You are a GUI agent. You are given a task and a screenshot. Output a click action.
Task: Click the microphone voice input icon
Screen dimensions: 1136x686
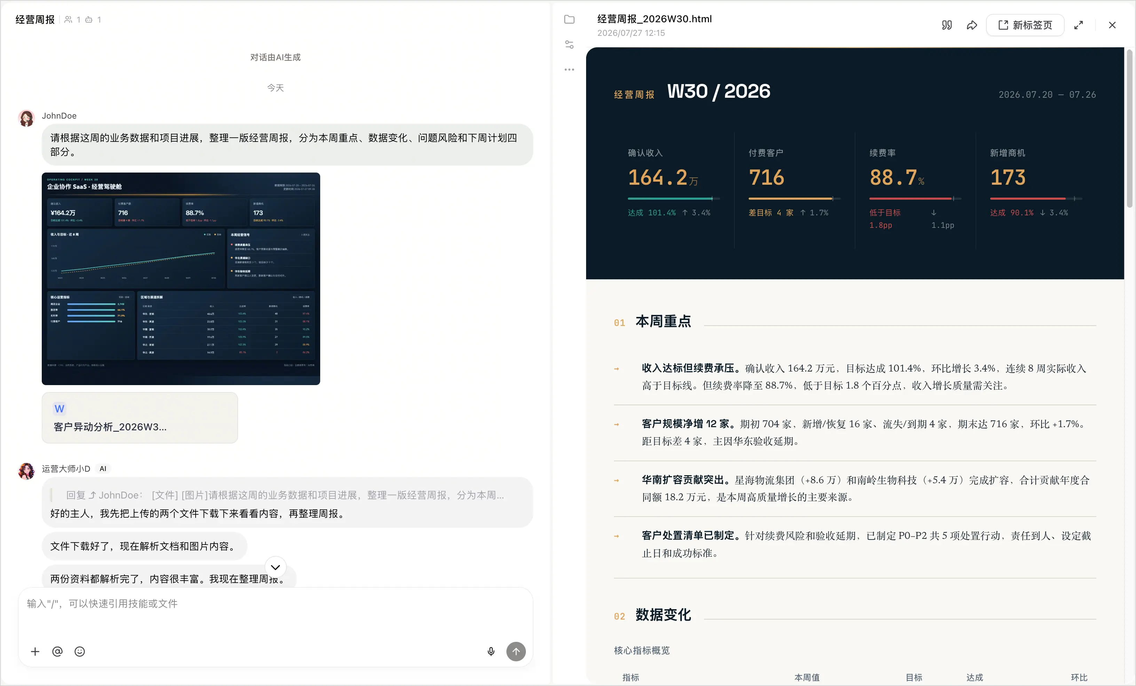tap(491, 652)
